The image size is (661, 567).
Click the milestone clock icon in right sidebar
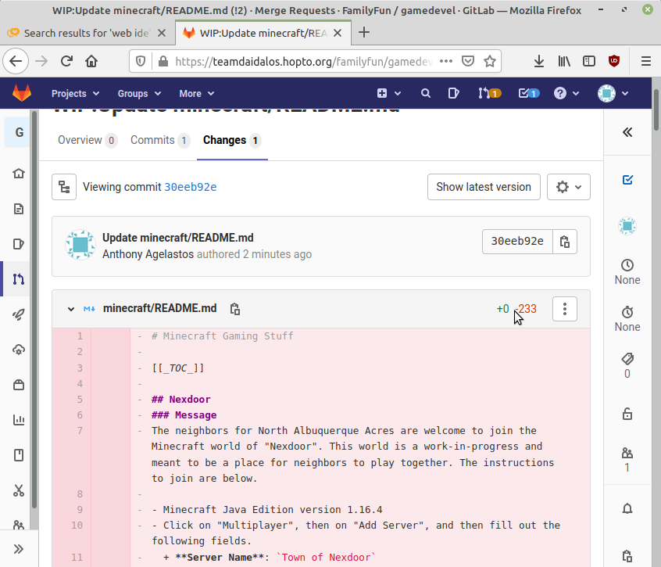[x=627, y=265]
